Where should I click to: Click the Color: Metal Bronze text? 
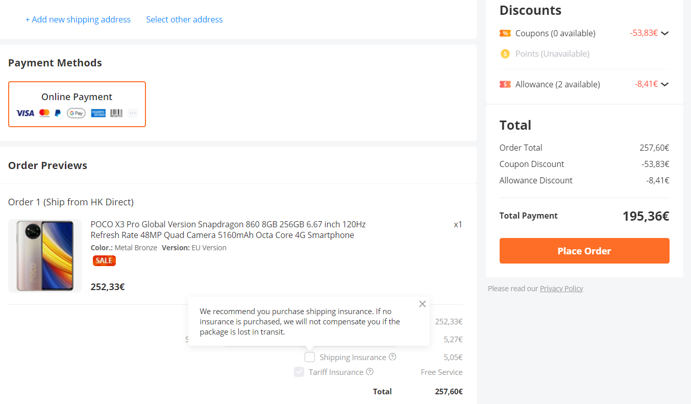point(124,248)
